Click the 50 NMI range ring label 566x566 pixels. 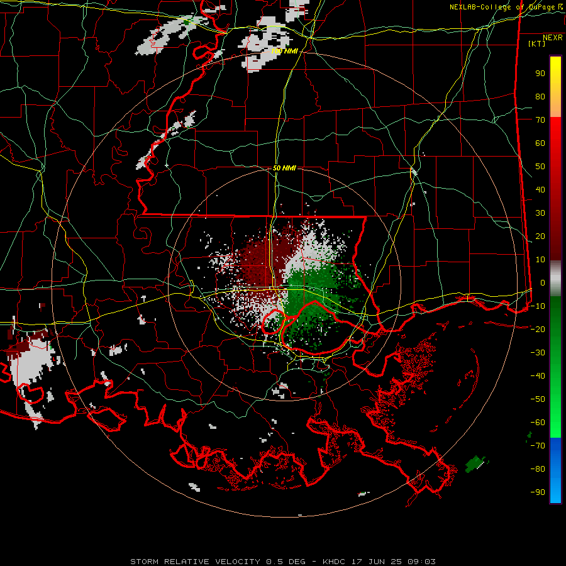(x=284, y=168)
